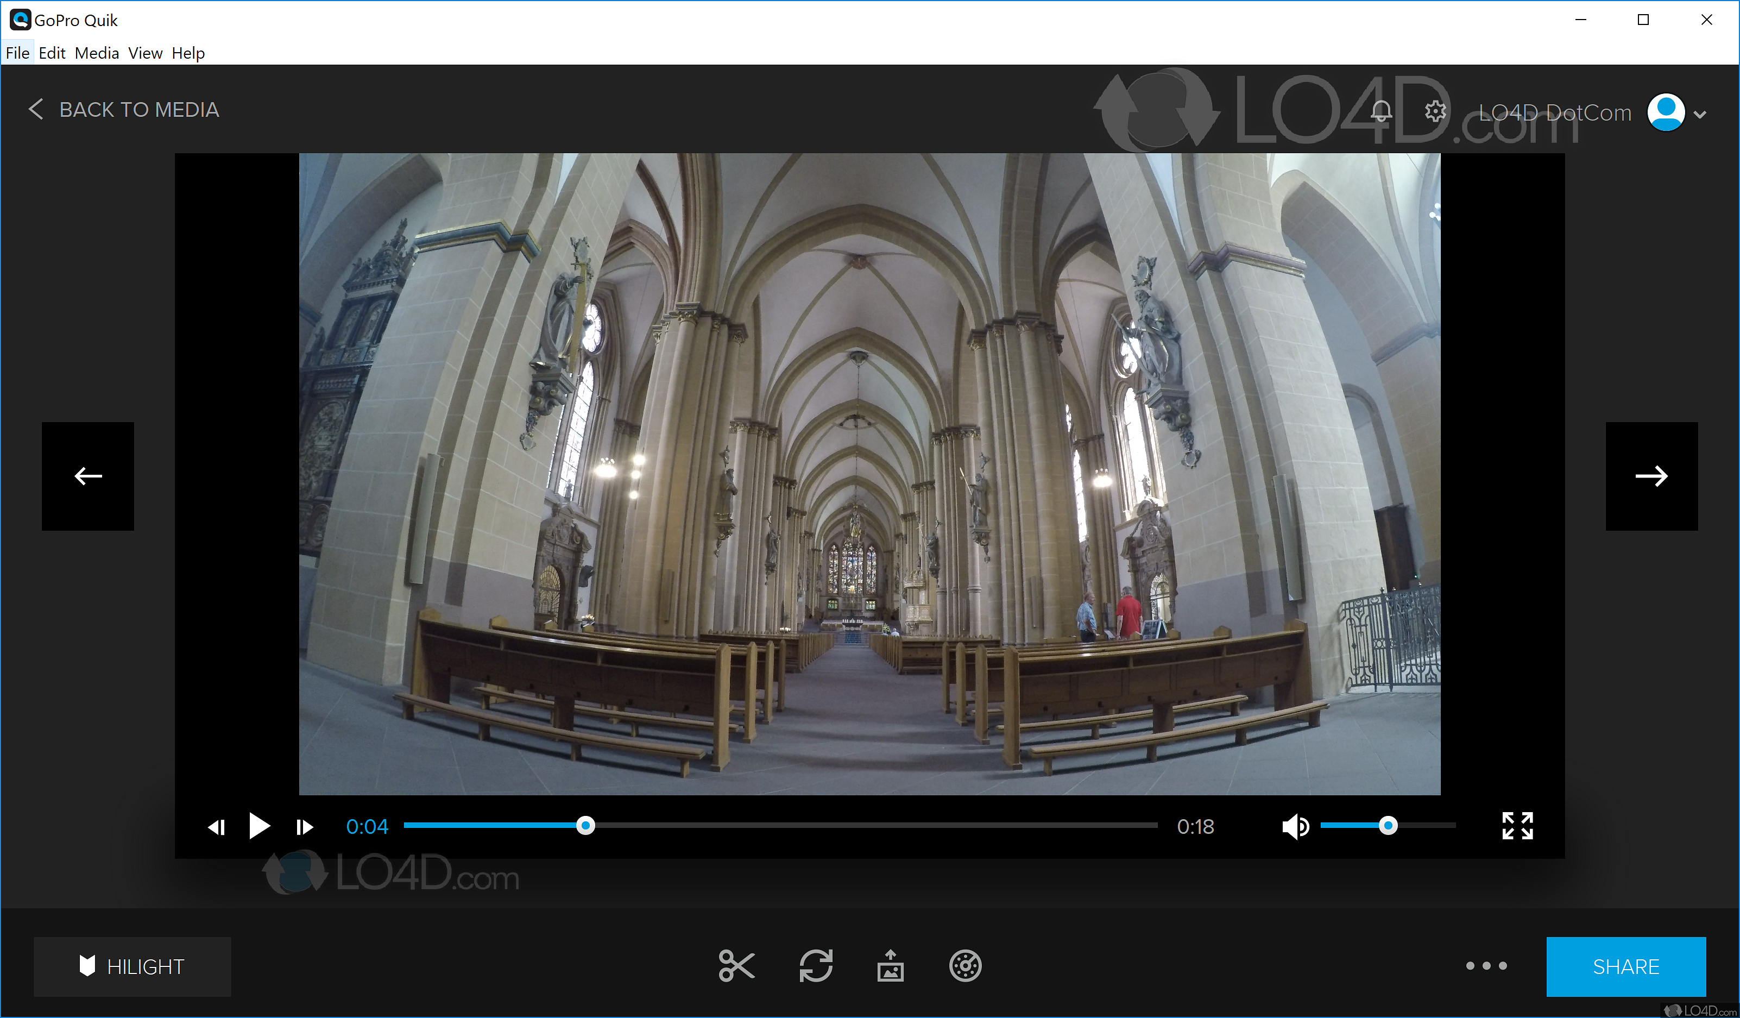Go BACK TO MEDIA
Image resolution: width=1740 pixels, height=1018 pixels.
[124, 110]
